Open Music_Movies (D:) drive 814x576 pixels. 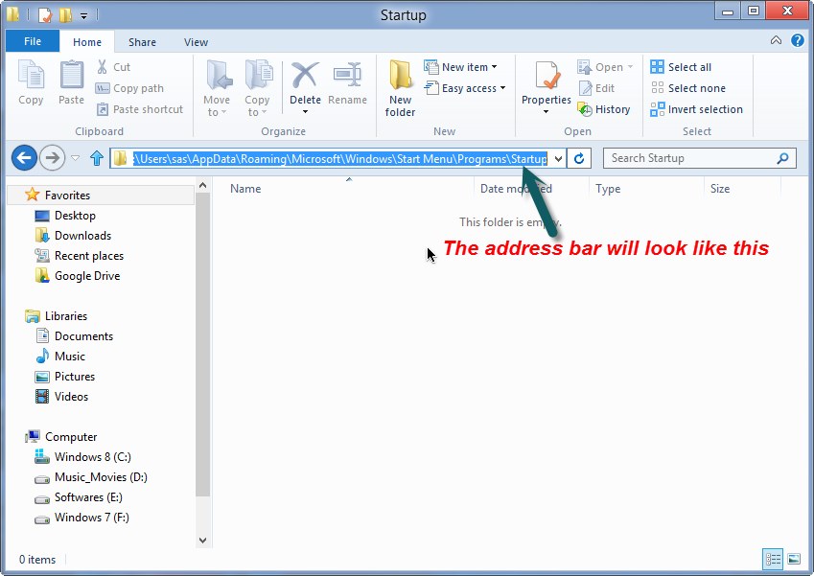pos(101,477)
